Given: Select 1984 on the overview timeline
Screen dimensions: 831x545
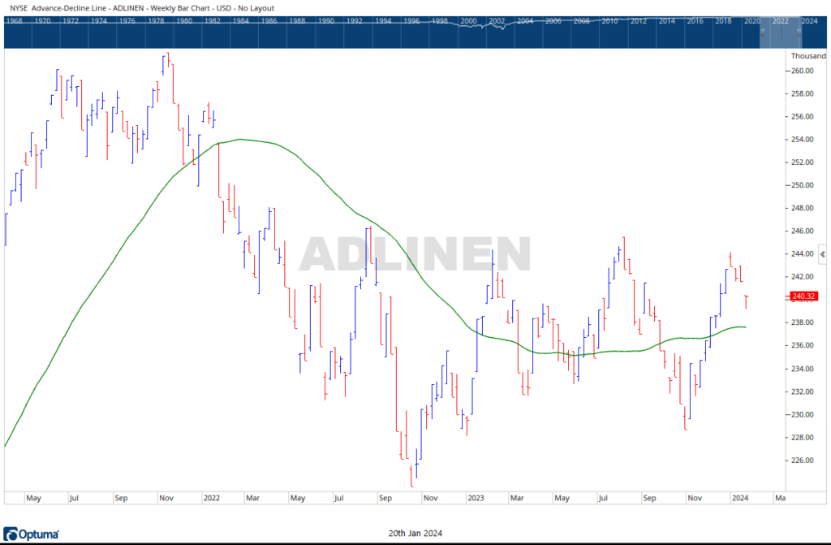Looking at the screenshot, I should pyautogui.click(x=241, y=20).
